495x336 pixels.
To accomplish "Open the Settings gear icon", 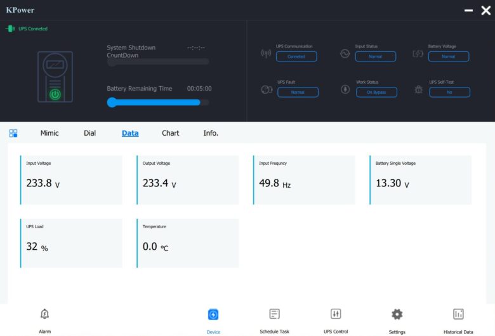I will click(397, 314).
